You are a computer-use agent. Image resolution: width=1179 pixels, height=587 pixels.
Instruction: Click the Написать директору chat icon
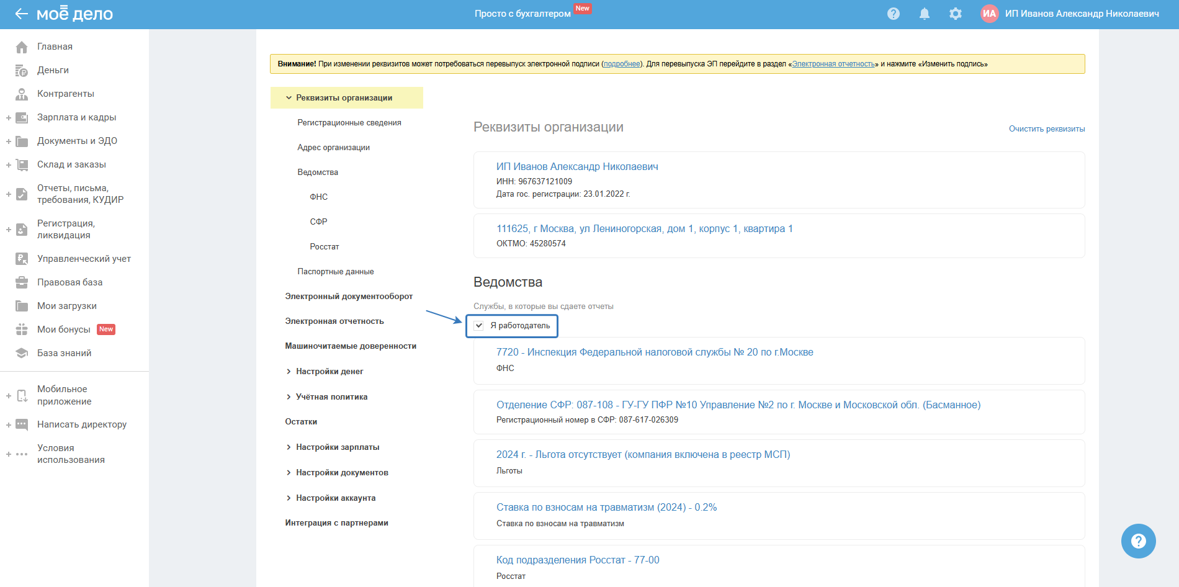22,424
